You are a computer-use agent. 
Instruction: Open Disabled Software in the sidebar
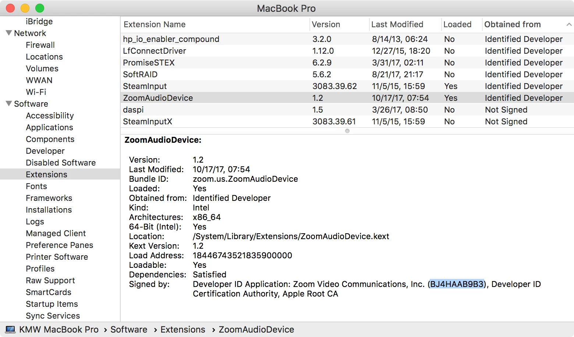coord(61,163)
